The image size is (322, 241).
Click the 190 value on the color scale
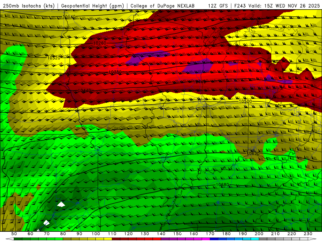tap(243, 234)
